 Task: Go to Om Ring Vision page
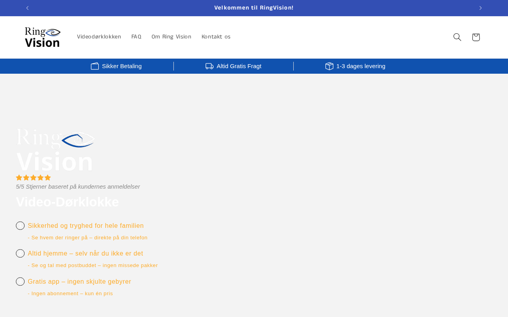171,37
